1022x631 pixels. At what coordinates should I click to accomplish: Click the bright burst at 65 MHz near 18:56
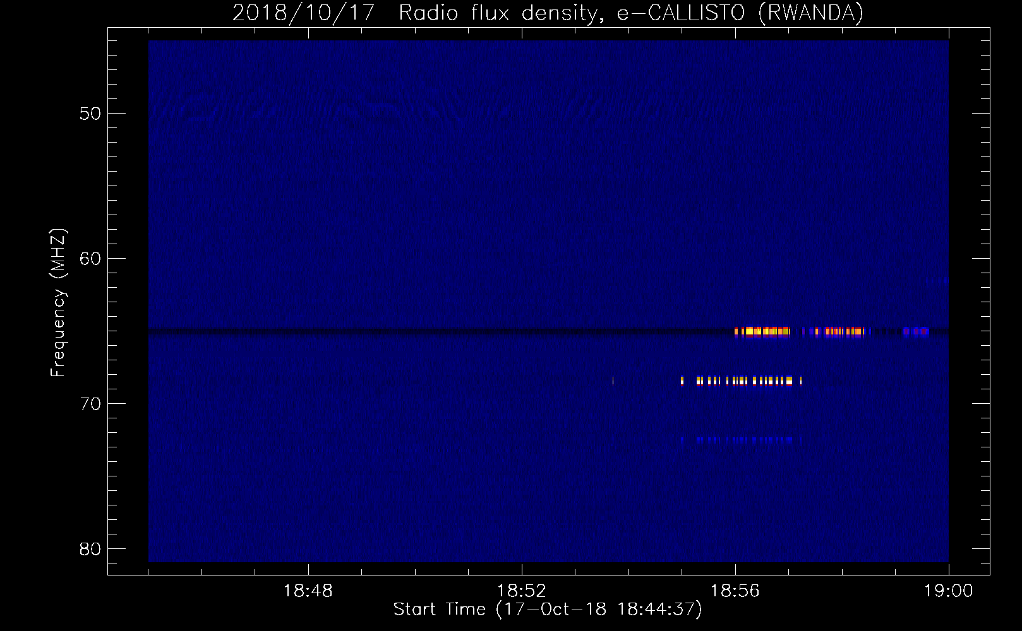click(762, 331)
